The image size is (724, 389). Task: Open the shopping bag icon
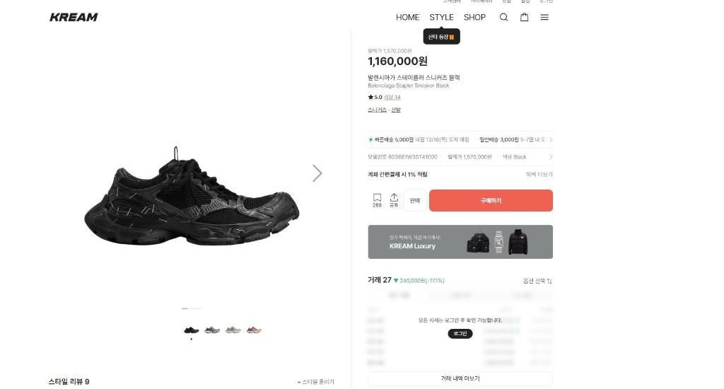pos(524,17)
